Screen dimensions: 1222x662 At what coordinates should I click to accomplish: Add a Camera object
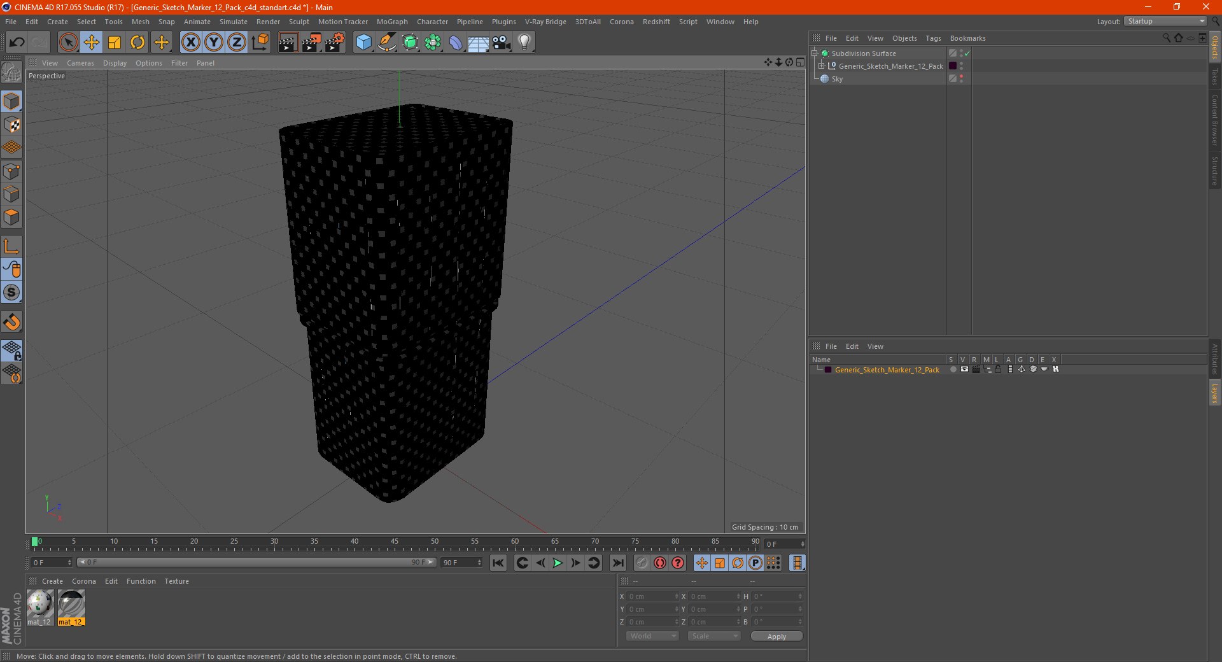coord(502,43)
